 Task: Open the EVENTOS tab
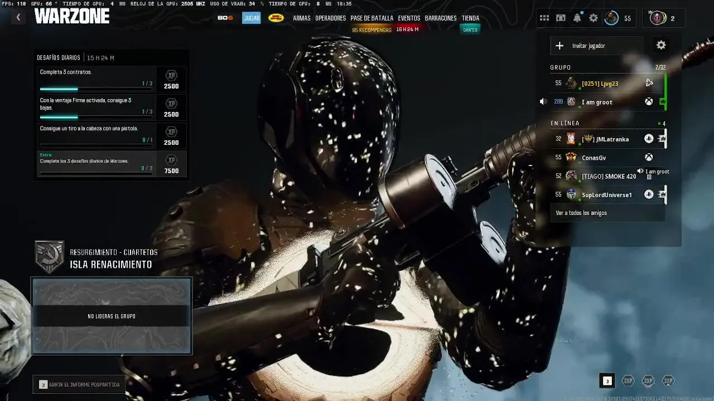pos(409,18)
